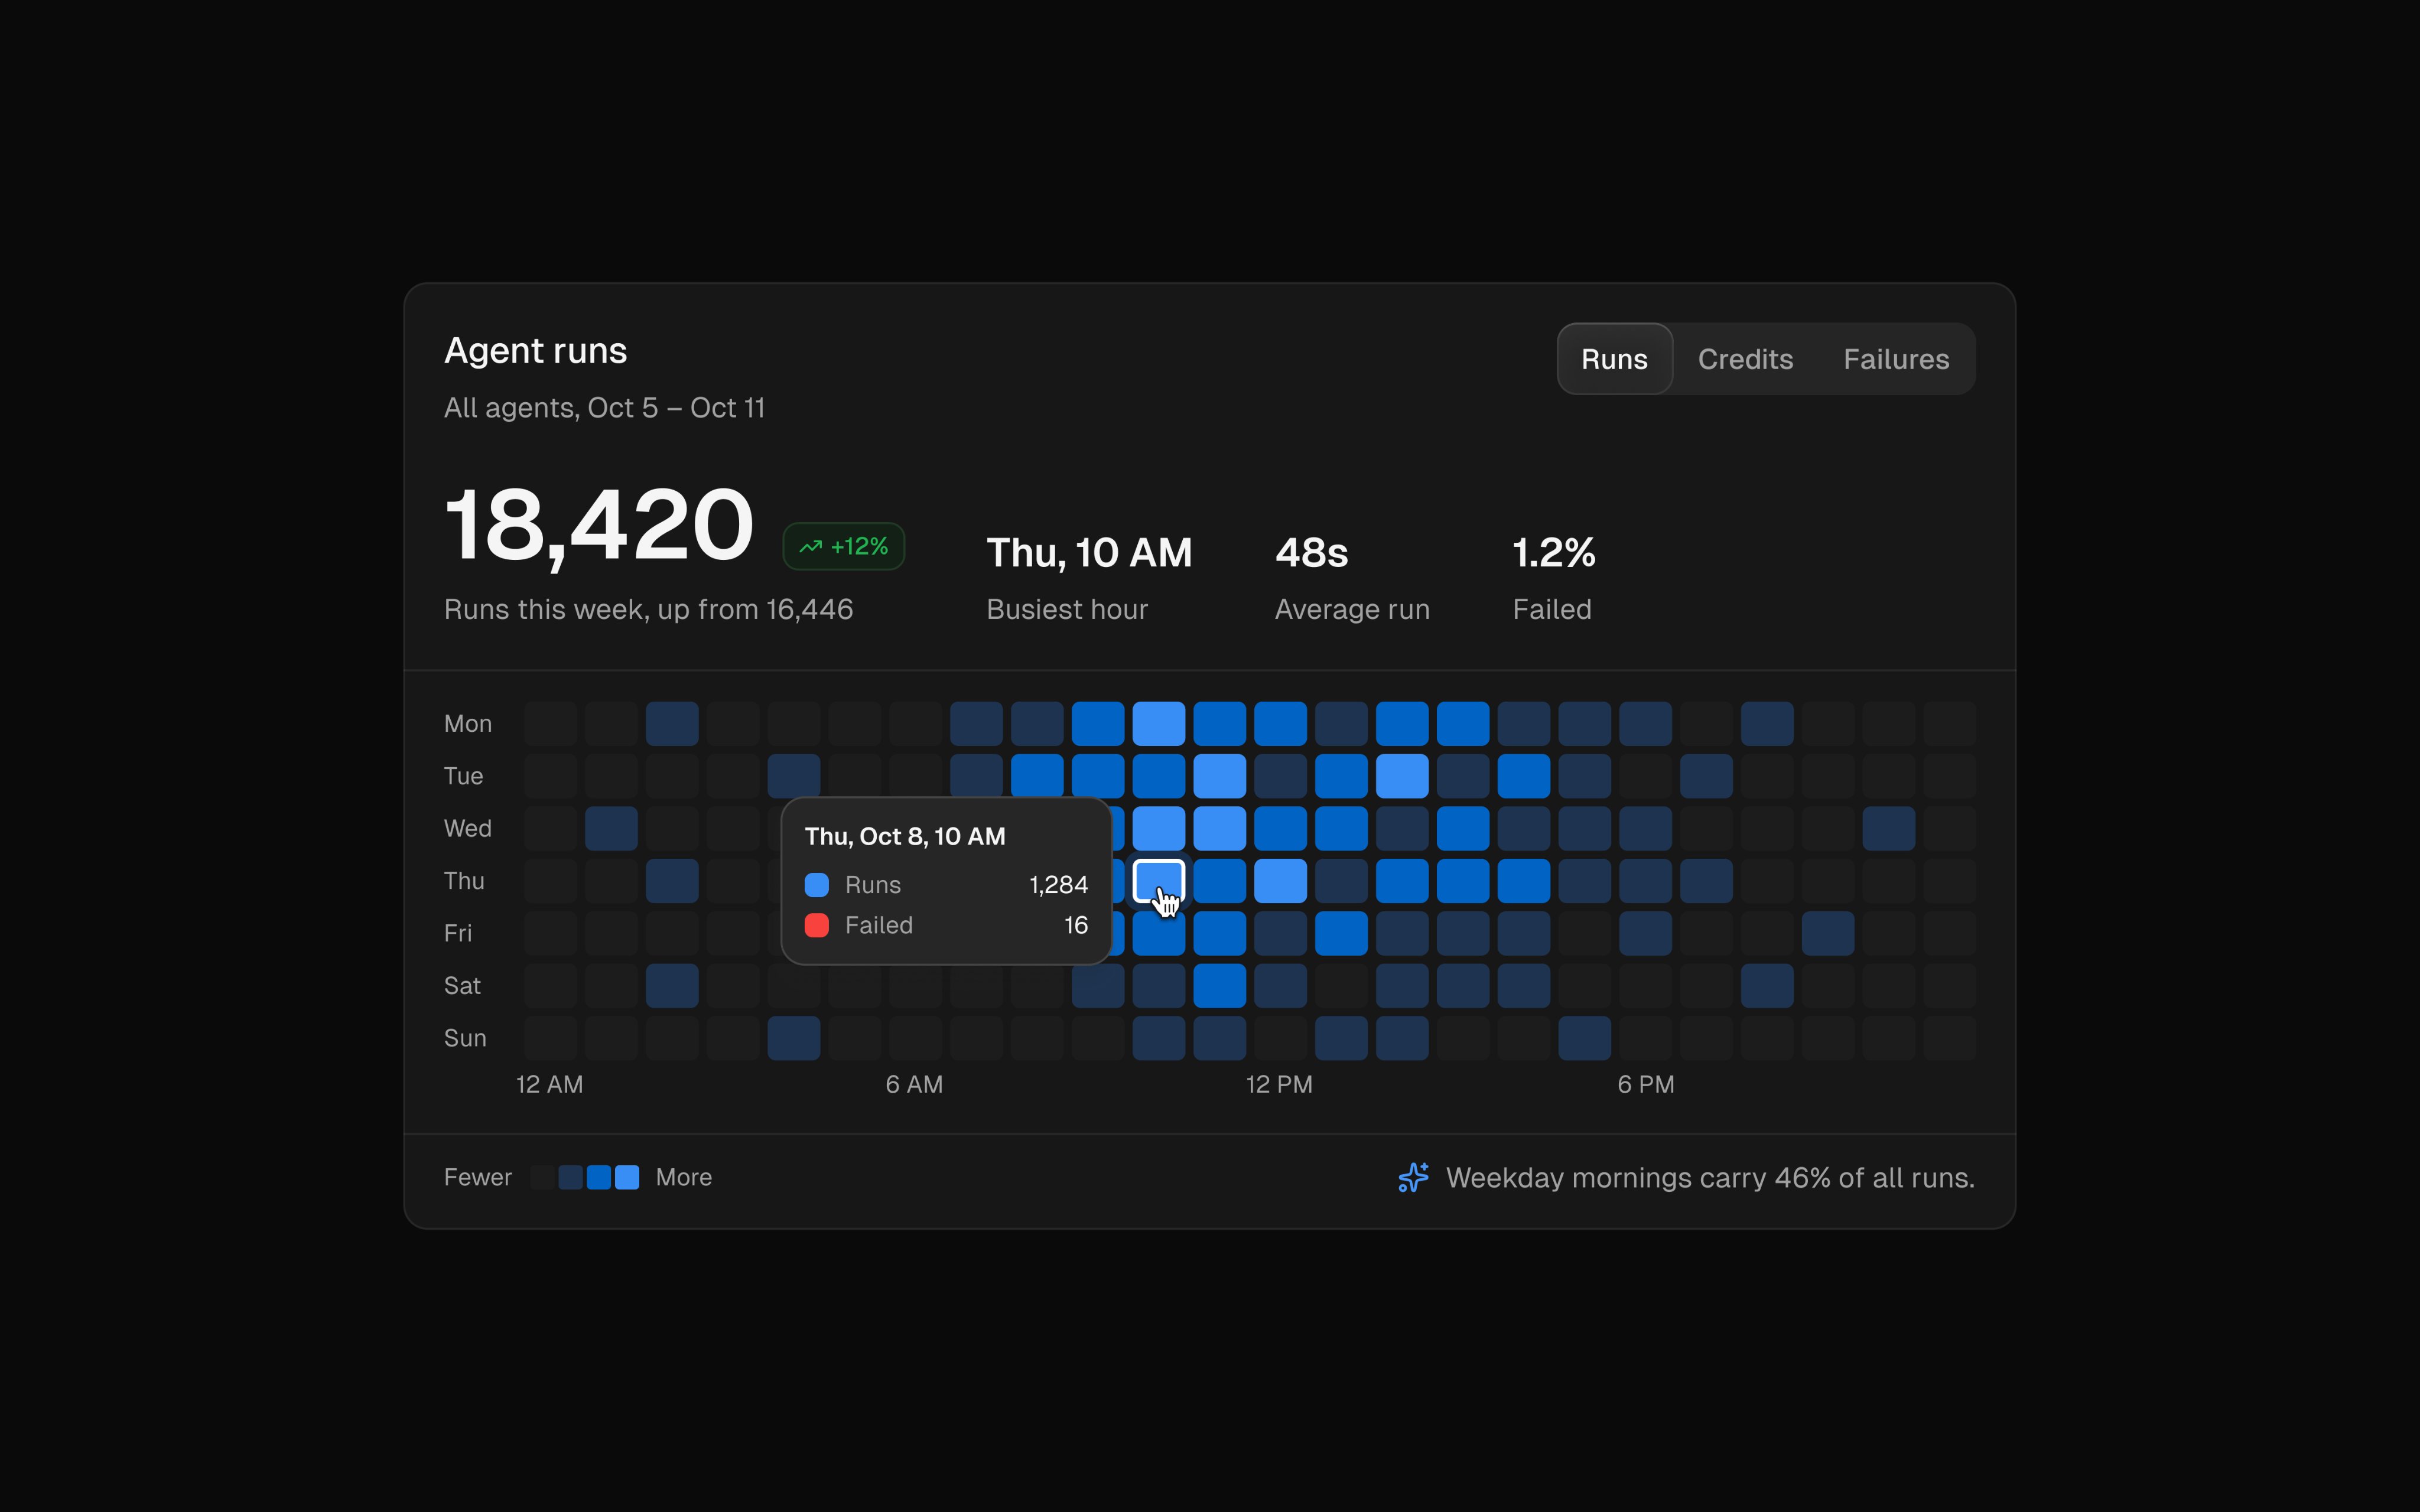
Task: Click the +12% change badge
Action: pos(844,546)
